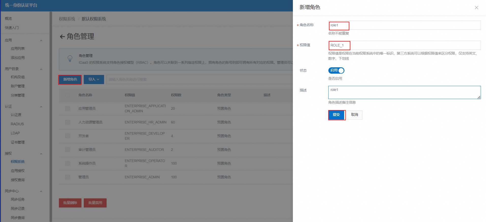Click the lightbulb info icon

[x=70, y=59]
